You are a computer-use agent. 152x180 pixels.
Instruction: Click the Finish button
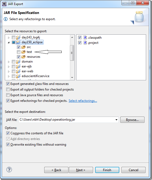point(107,170)
